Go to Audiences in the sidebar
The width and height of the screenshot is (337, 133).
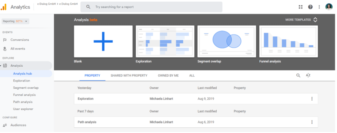pos(18,125)
